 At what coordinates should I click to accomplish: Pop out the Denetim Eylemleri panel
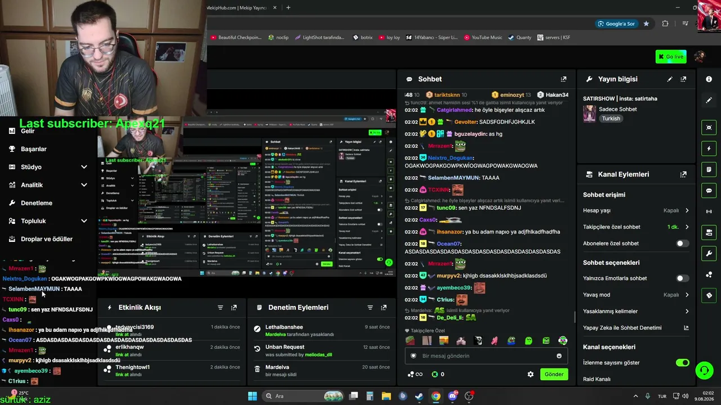coord(384,308)
